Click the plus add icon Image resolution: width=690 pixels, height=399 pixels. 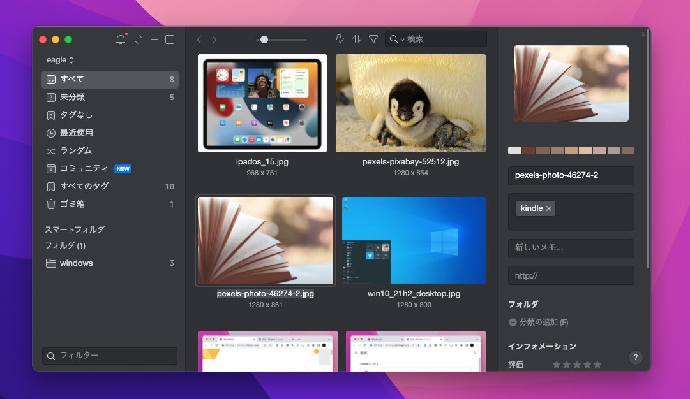point(154,40)
